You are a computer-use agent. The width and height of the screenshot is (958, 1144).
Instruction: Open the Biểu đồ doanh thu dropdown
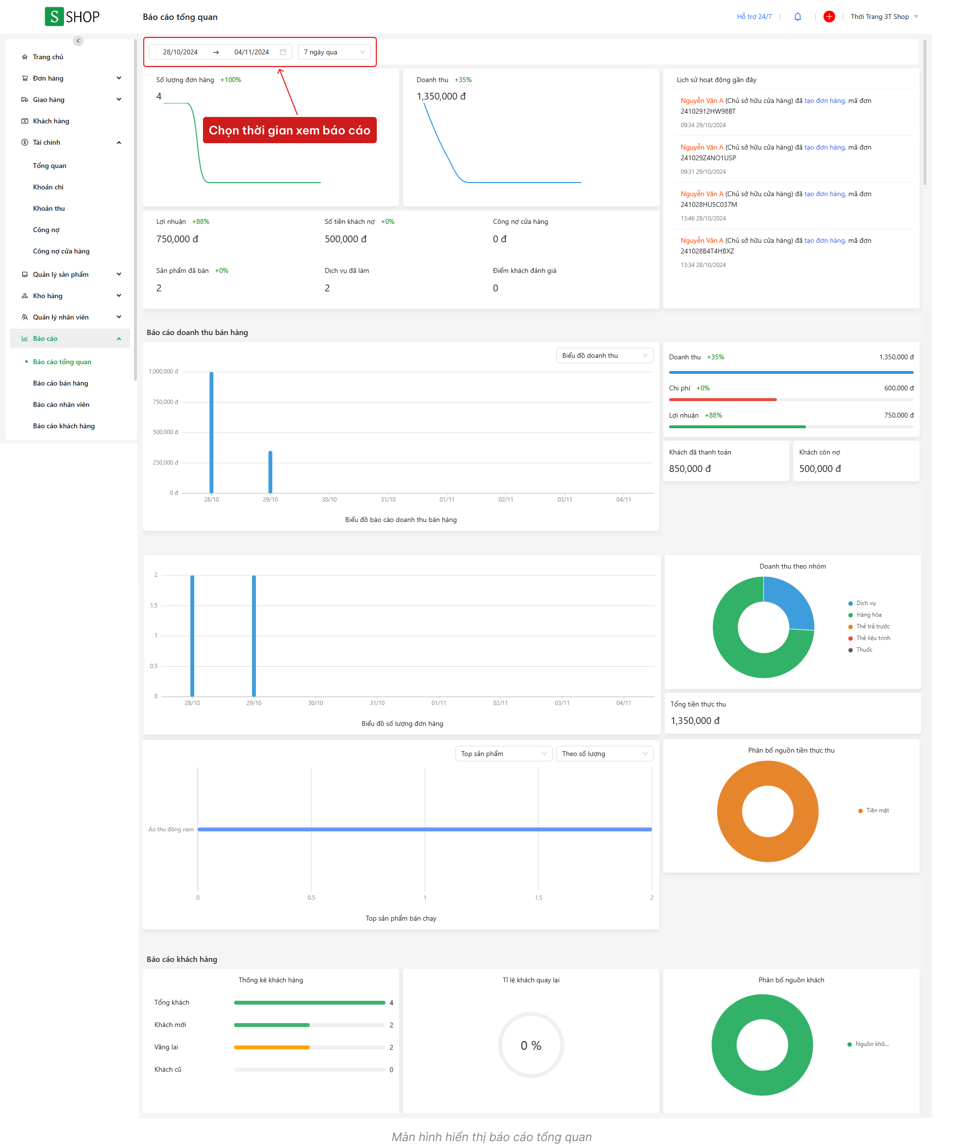point(605,356)
